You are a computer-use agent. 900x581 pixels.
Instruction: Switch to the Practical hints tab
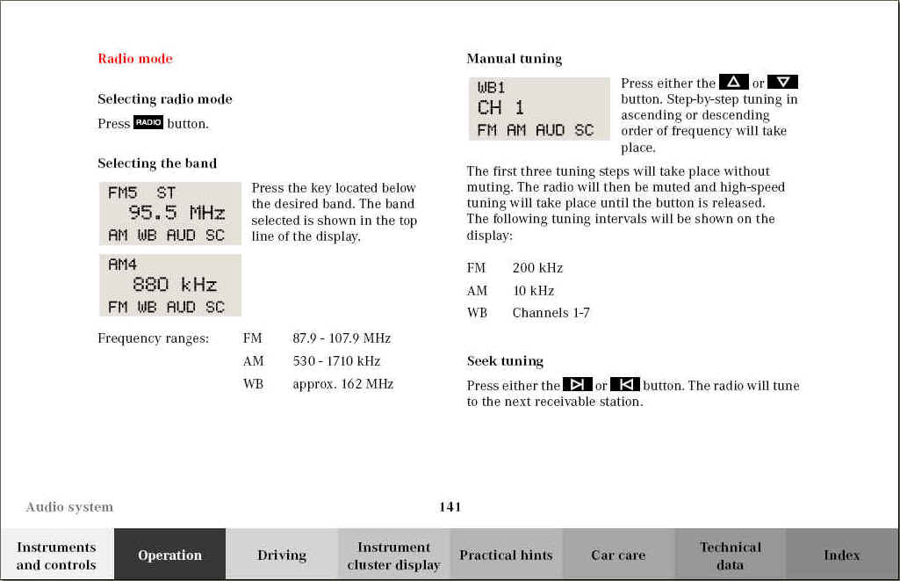(x=506, y=555)
